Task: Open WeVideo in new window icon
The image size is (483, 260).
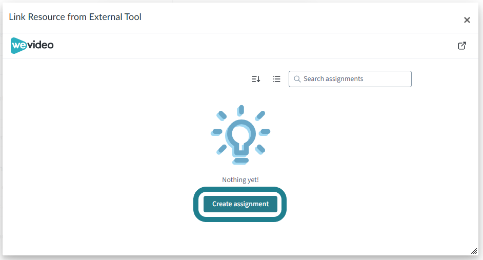Action: pyautogui.click(x=462, y=46)
